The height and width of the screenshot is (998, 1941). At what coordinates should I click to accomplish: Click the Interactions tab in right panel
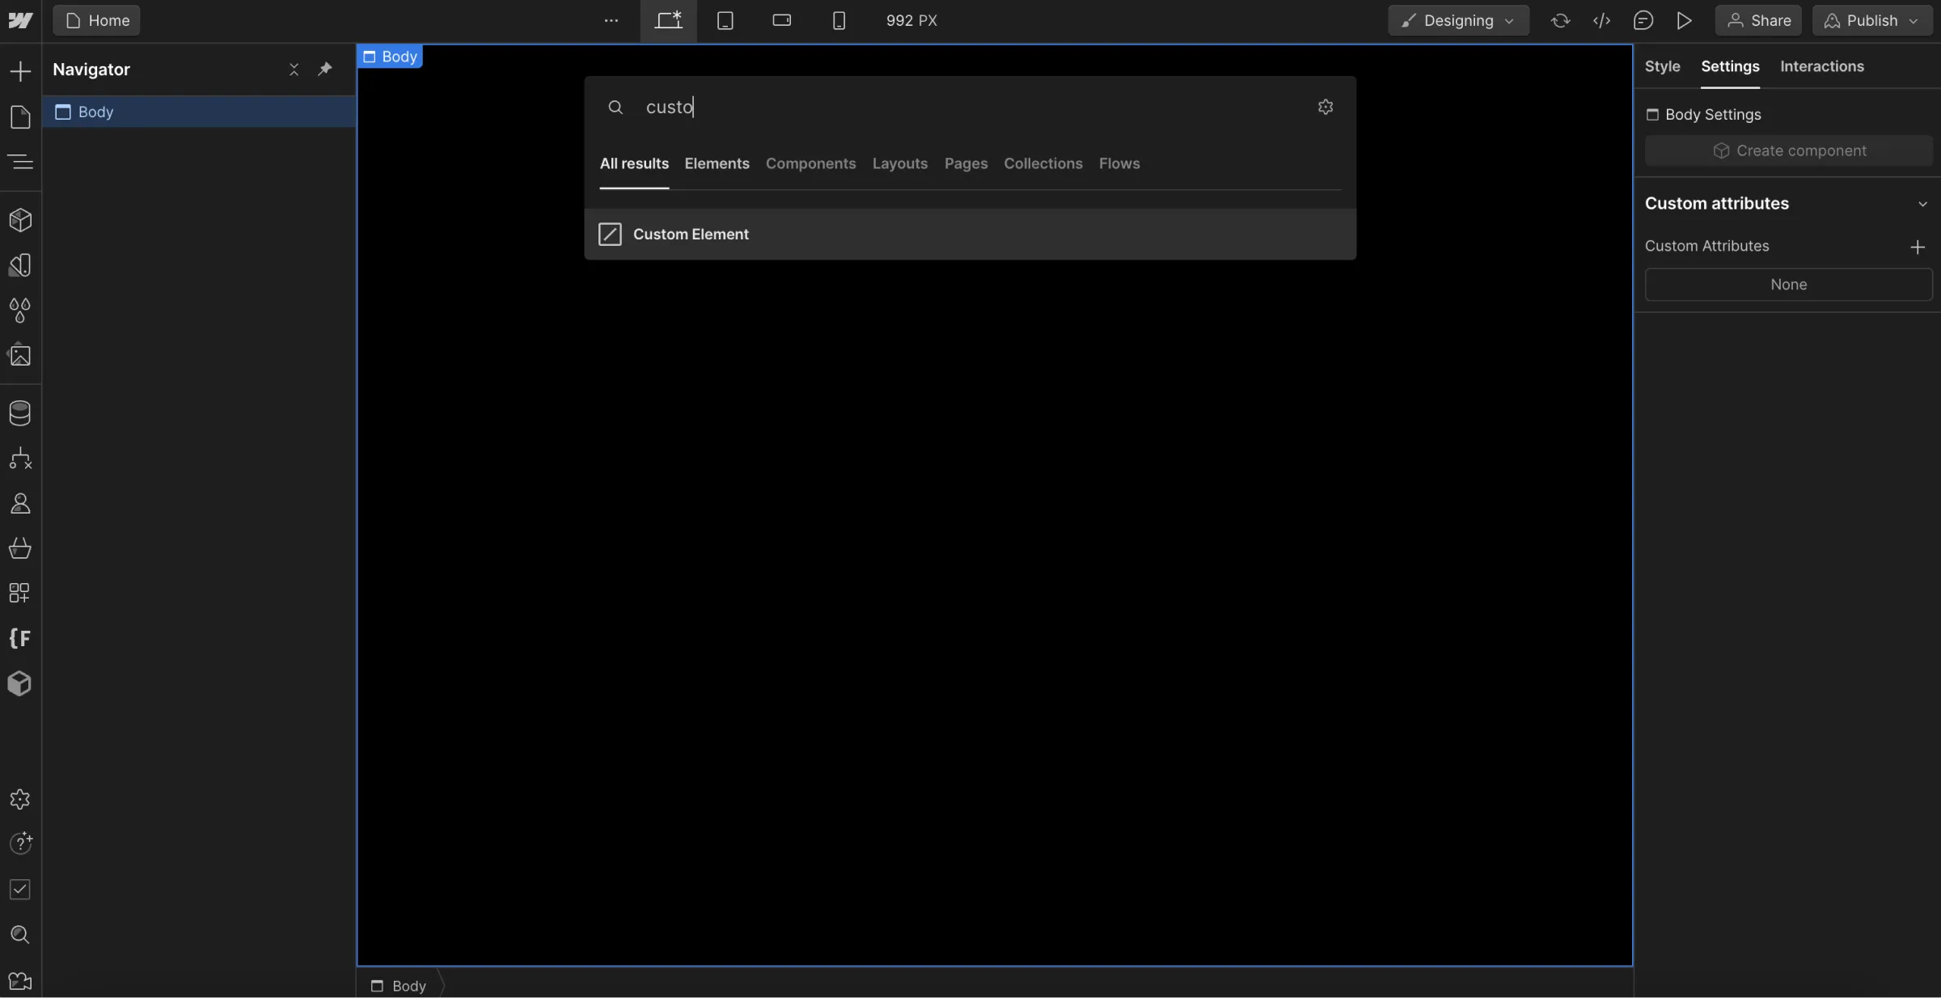(1821, 65)
